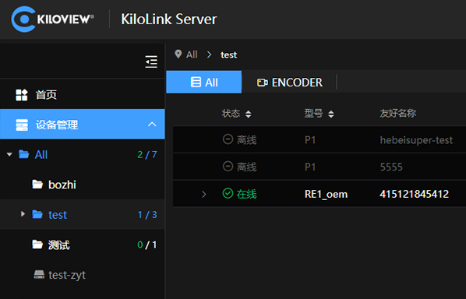Click the 友好名称 column header

click(x=398, y=114)
